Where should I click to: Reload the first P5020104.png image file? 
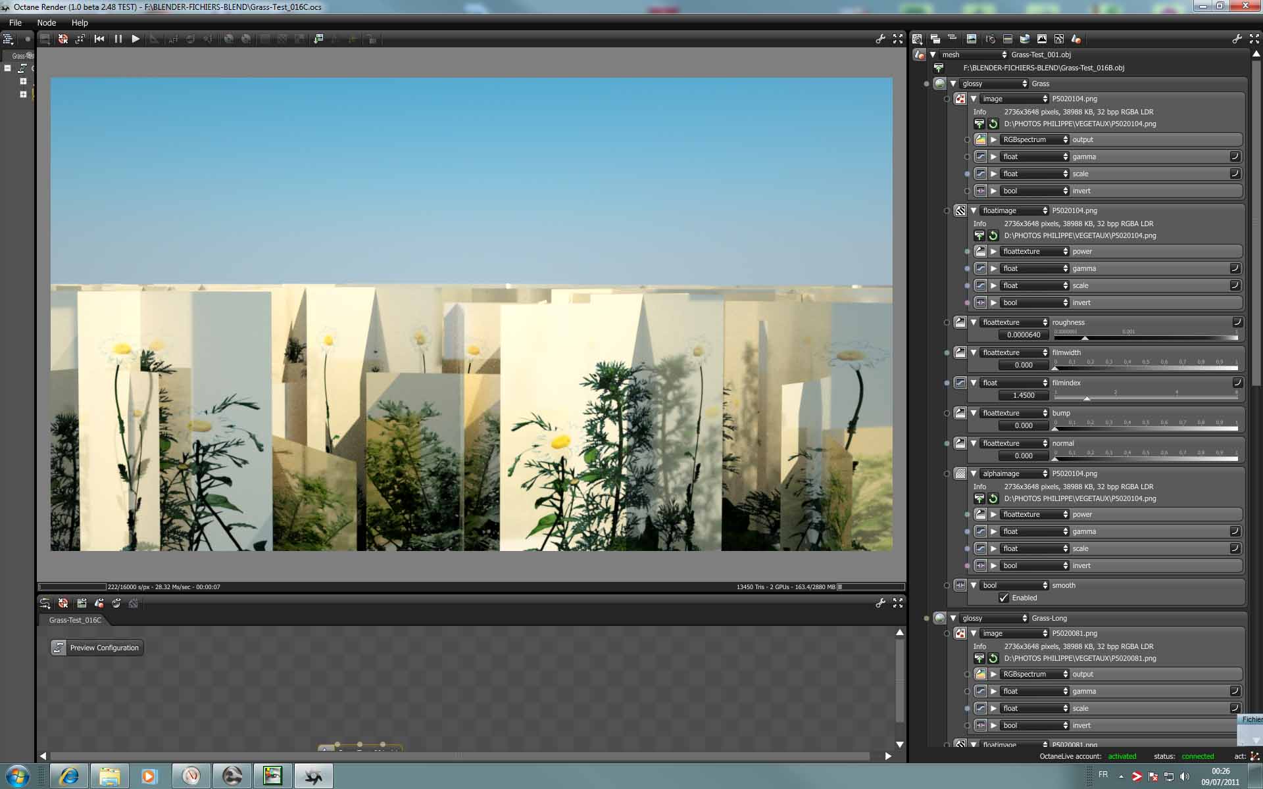coord(993,124)
